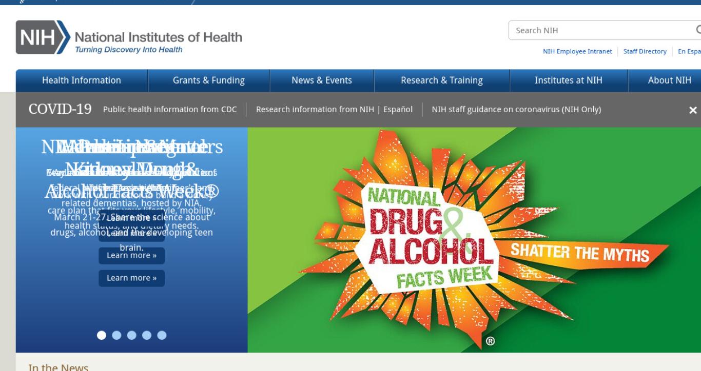Screen dimensions: 701x371
Task: Select the second carousel slide dot
Action: [116, 335]
